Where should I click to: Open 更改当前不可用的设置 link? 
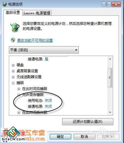point(35,41)
